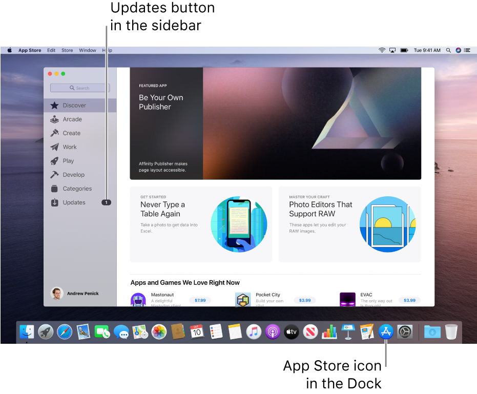Click the Create hammer icon in sidebar

[54, 133]
